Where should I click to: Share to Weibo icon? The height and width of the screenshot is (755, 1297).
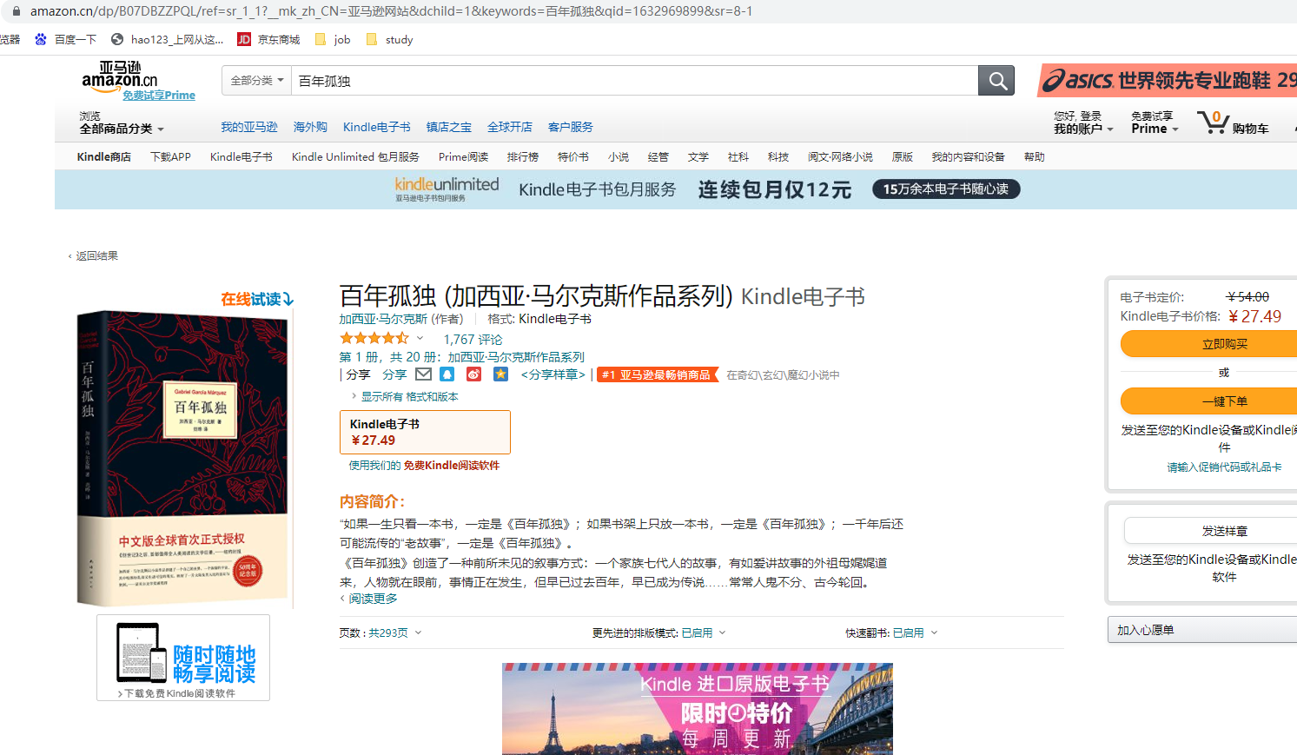pos(473,374)
